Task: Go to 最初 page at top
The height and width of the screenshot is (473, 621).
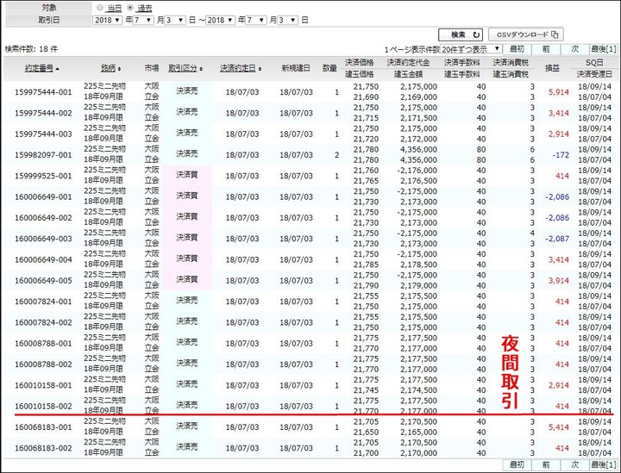Action: coord(517,49)
